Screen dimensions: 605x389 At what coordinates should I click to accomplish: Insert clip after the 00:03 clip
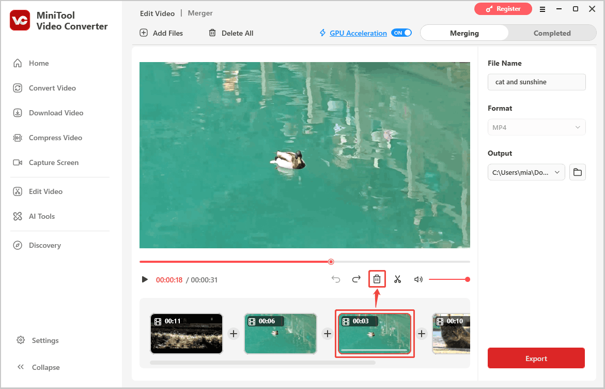tap(422, 333)
